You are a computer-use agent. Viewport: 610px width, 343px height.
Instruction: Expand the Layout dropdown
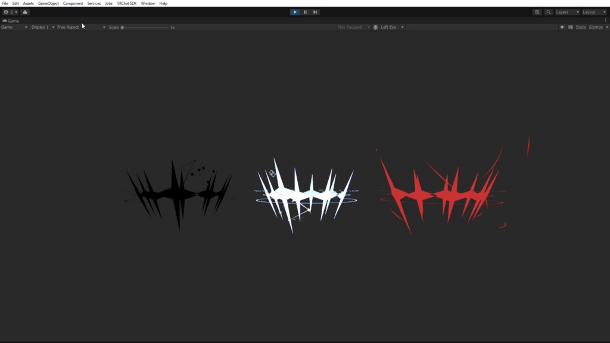[594, 12]
